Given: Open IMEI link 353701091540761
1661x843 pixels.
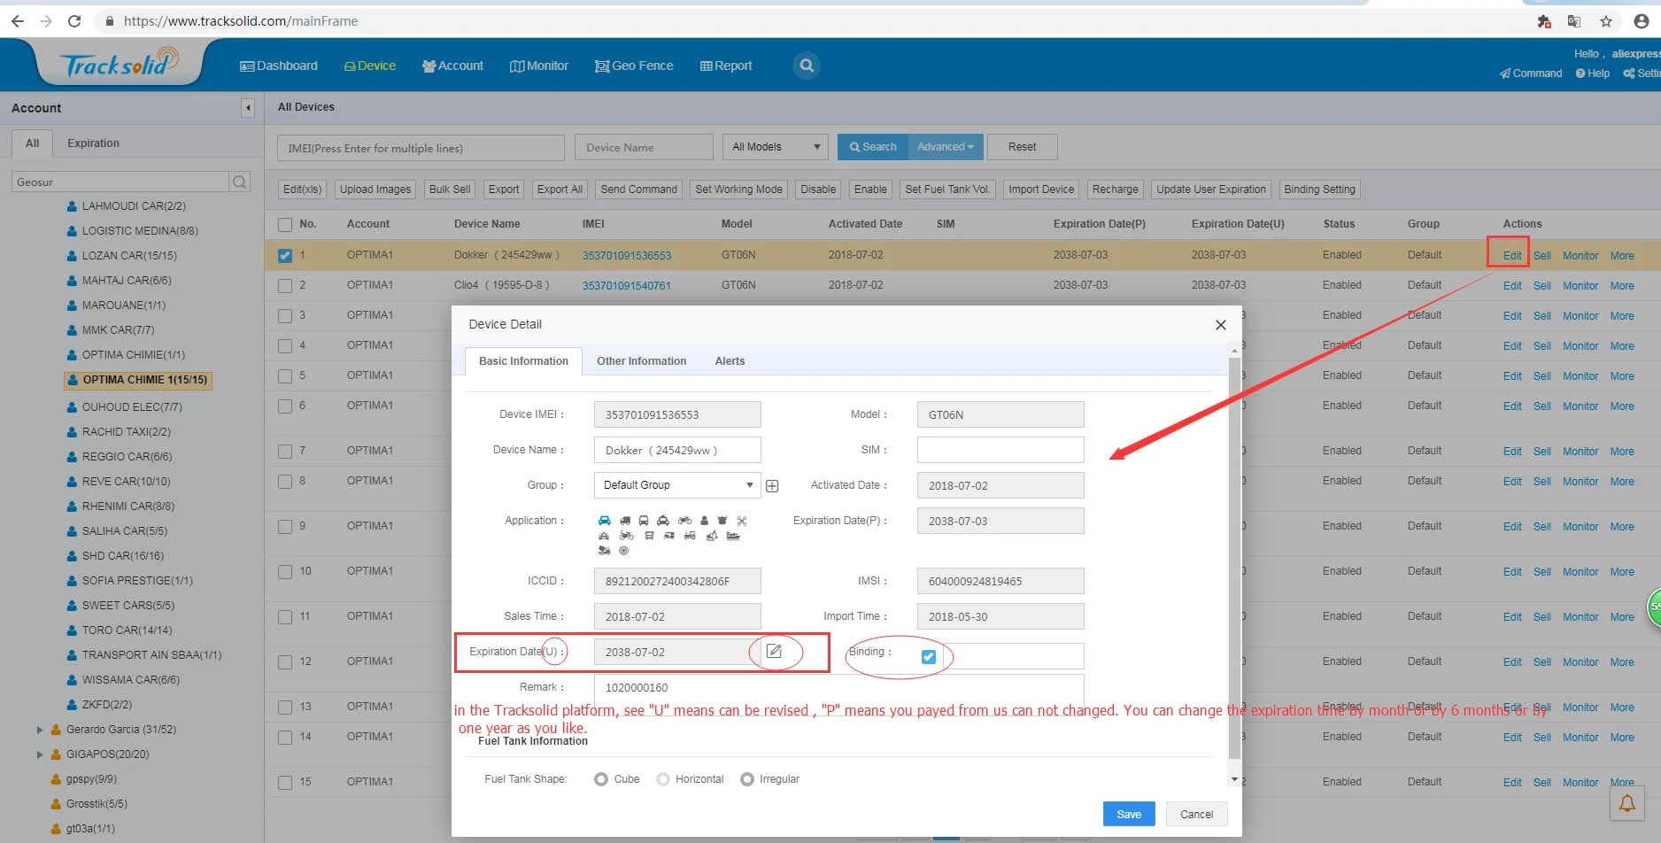Looking at the screenshot, I should (626, 286).
